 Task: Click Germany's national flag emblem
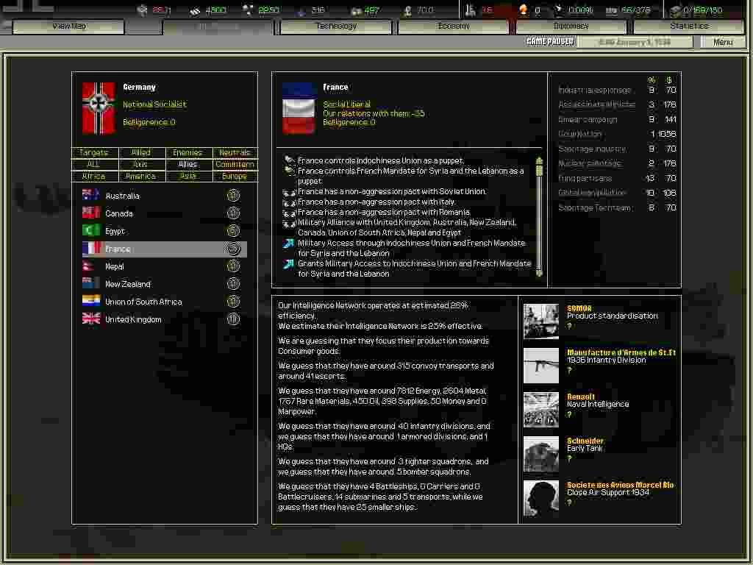coord(99,108)
